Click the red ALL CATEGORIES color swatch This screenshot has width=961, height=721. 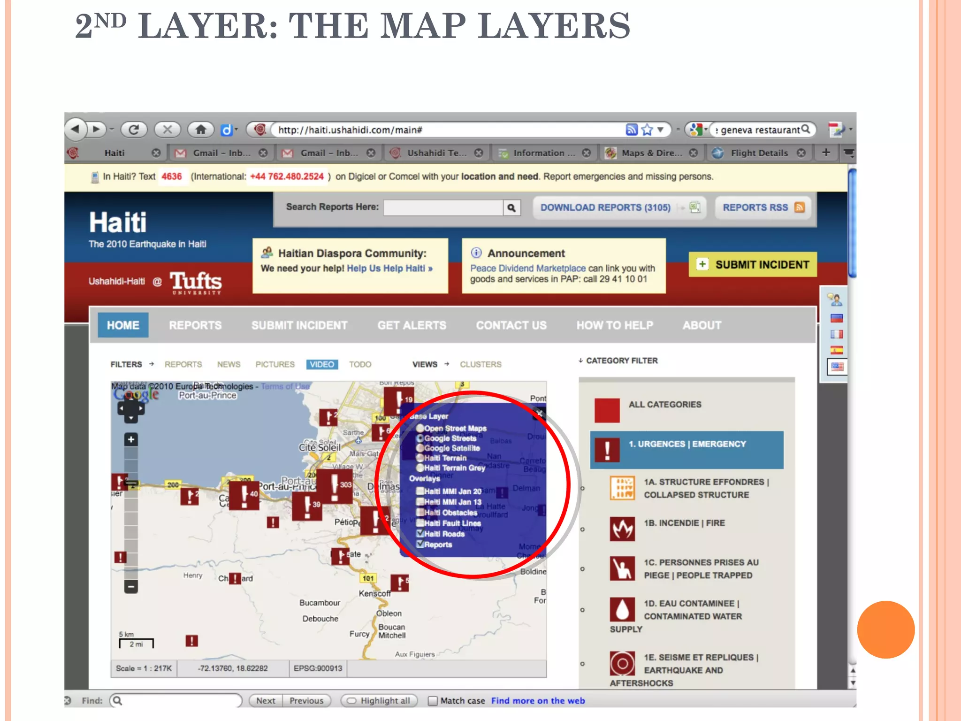pos(607,410)
